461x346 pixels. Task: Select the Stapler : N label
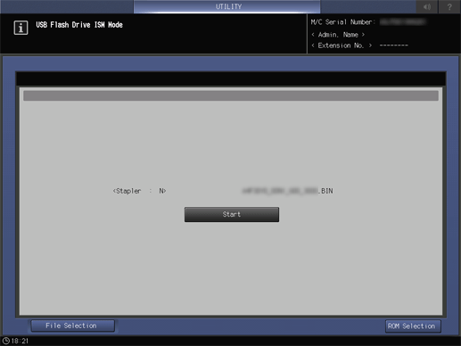pos(139,191)
